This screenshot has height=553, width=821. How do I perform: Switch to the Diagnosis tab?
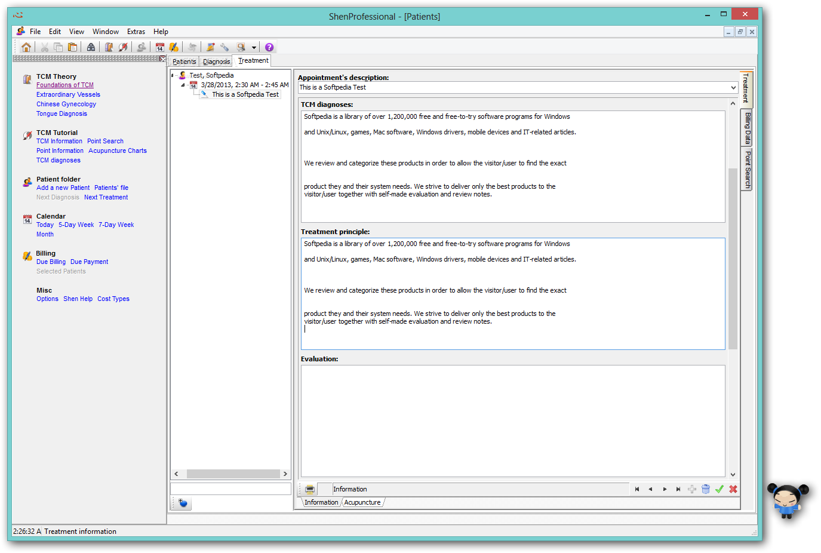[x=216, y=62]
